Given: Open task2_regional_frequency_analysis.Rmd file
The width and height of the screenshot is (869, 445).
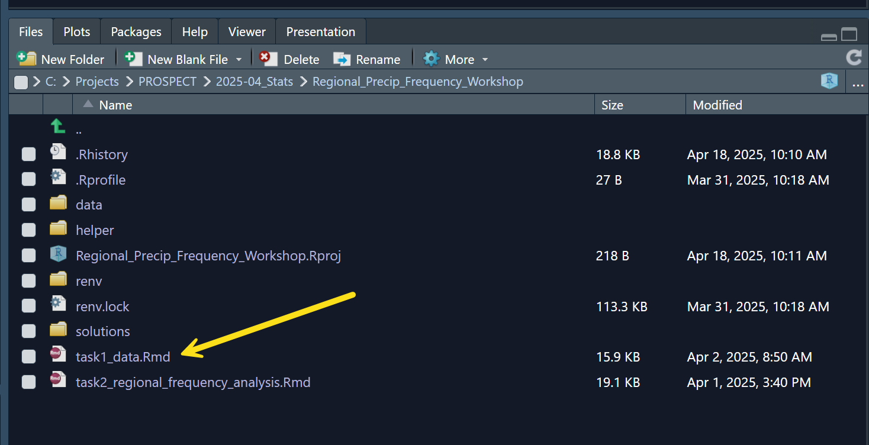Looking at the screenshot, I should [x=193, y=382].
